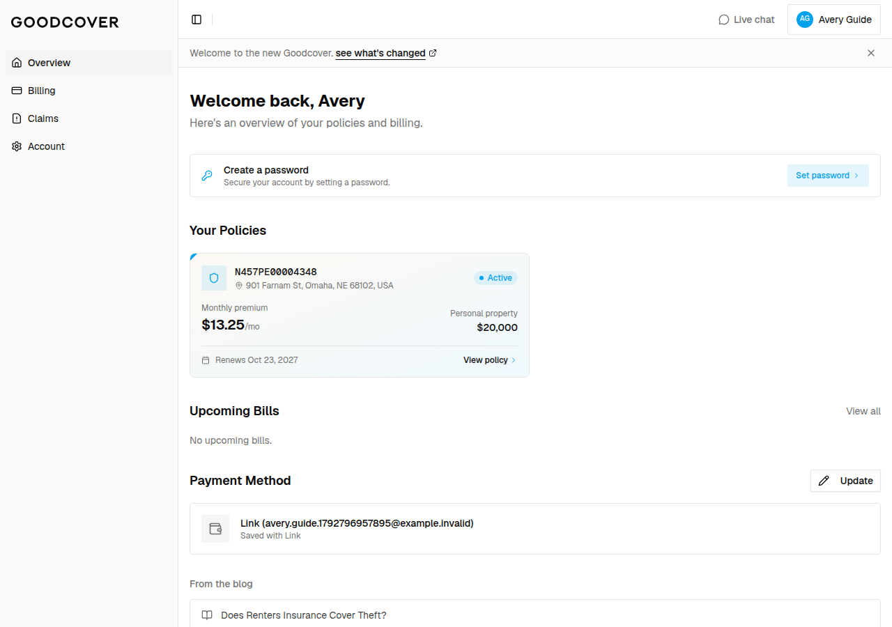The height and width of the screenshot is (627, 892).
Task: Click the Active status badge
Action: point(495,278)
